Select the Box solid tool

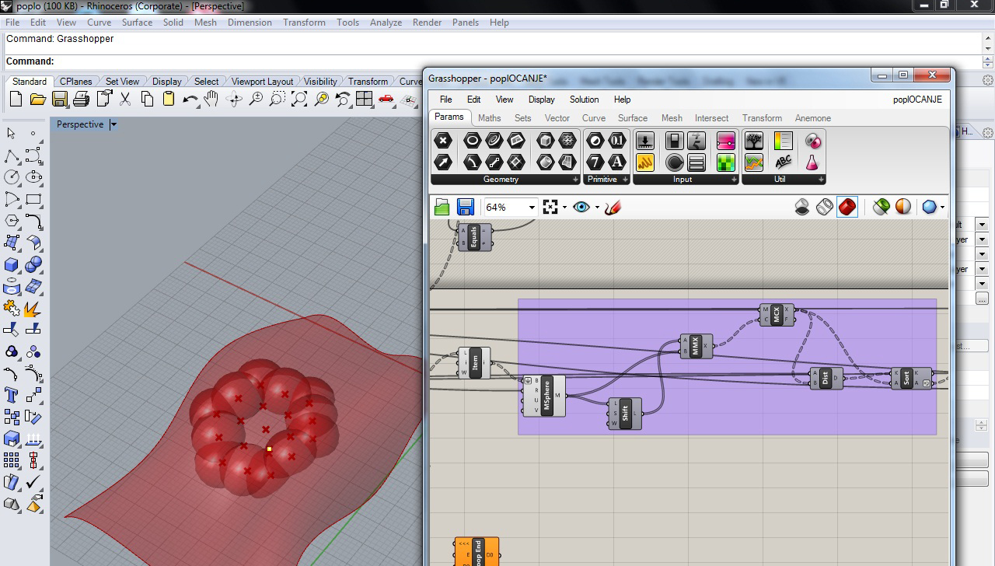click(12, 264)
